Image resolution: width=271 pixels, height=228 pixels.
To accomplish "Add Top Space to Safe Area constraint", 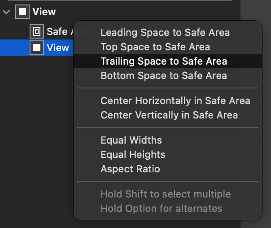I will pyautogui.click(x=155, y=47).
